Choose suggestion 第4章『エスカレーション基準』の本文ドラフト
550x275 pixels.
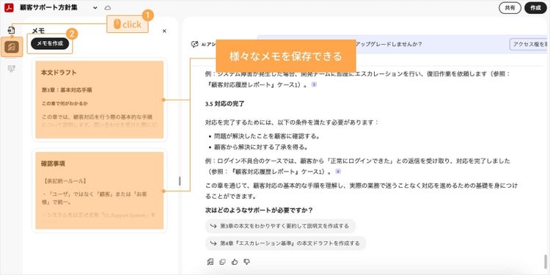285,243
